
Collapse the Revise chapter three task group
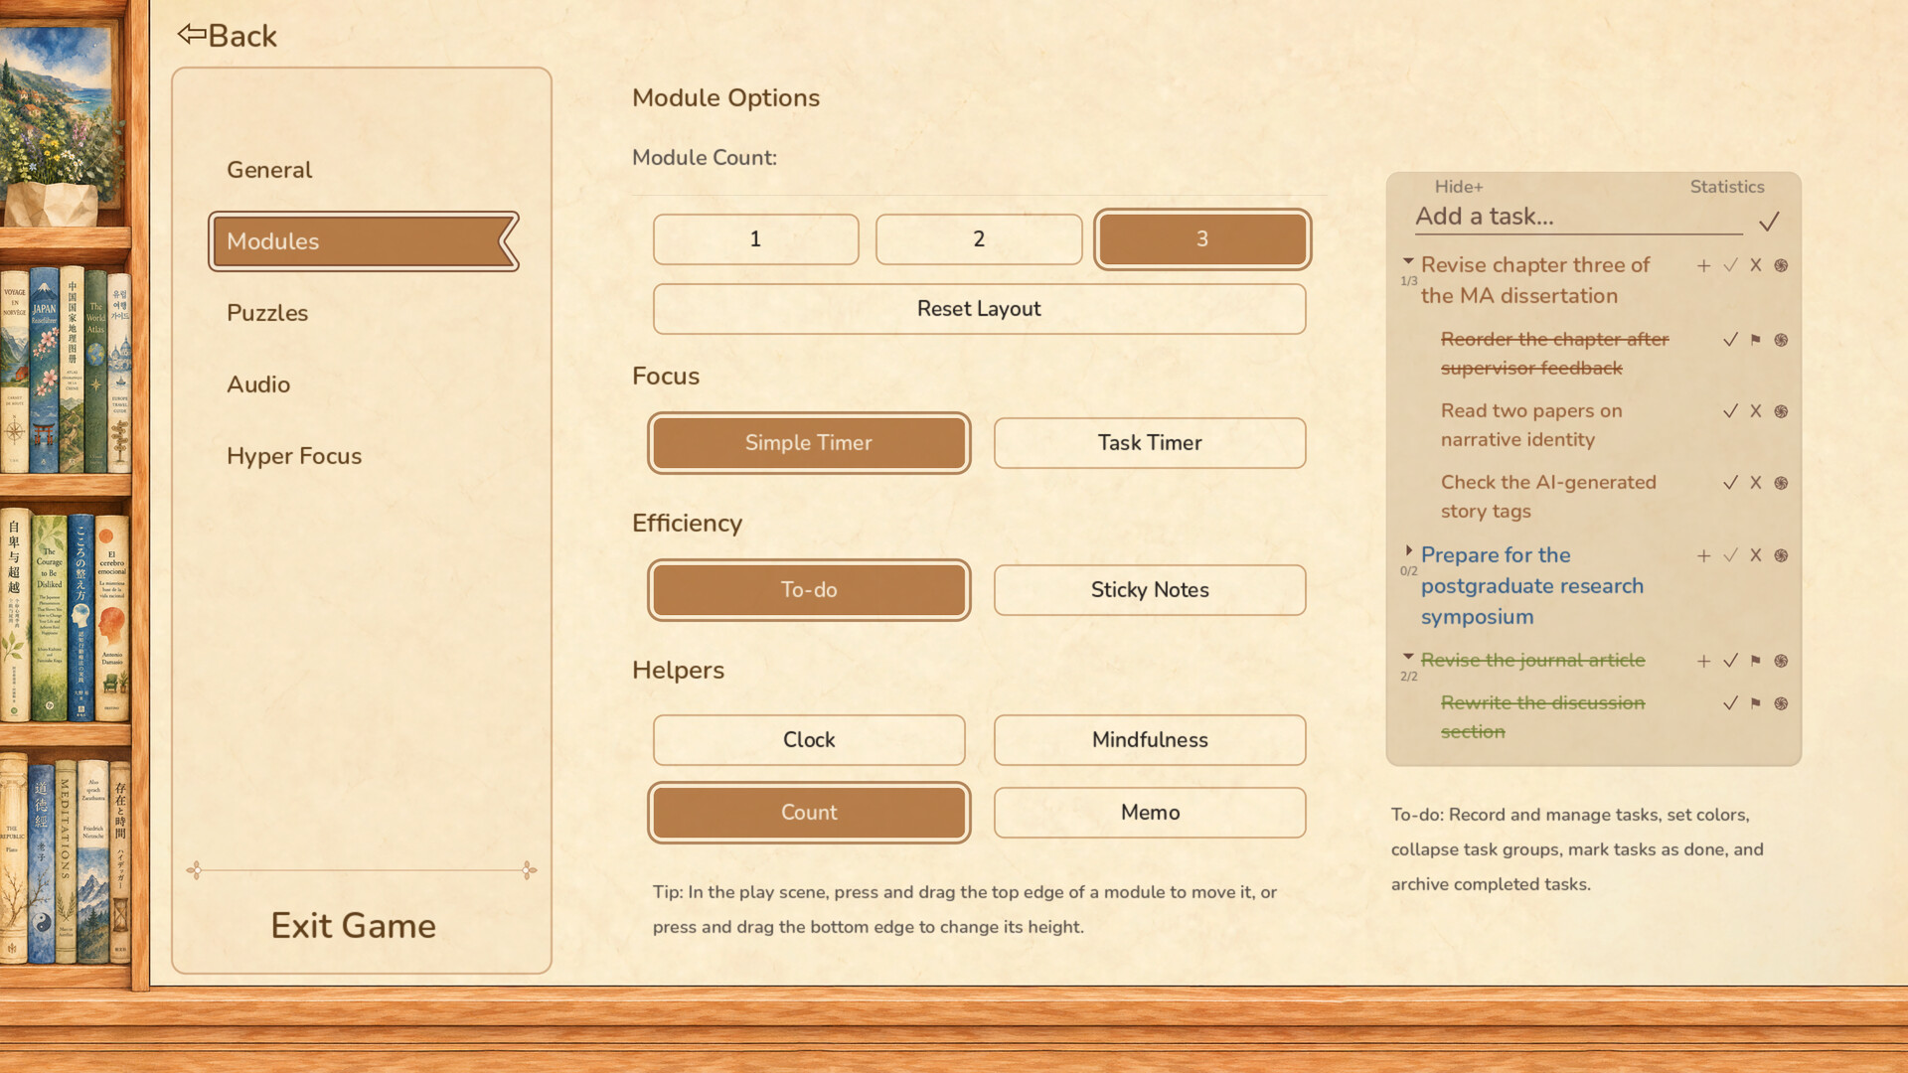point(1408,261)
